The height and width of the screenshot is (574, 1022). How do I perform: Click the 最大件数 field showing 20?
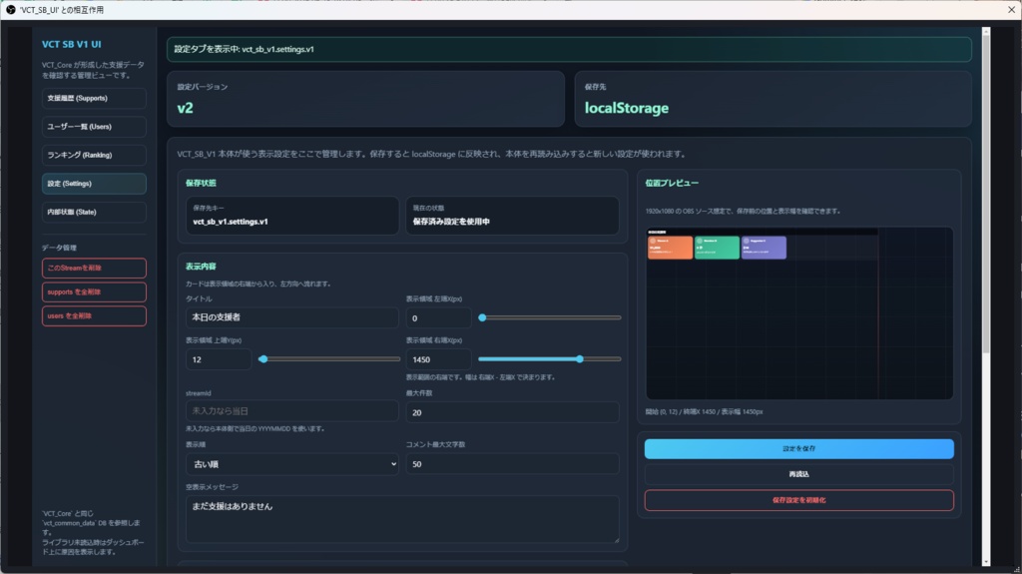pos(512,412)
